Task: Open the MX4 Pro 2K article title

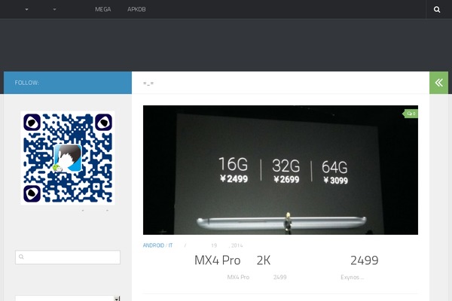Action: (286, 260)
